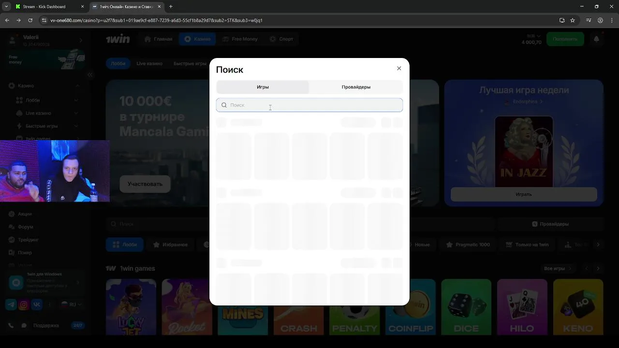Open the 1win для Windows download banner

(x=46, y=282)
